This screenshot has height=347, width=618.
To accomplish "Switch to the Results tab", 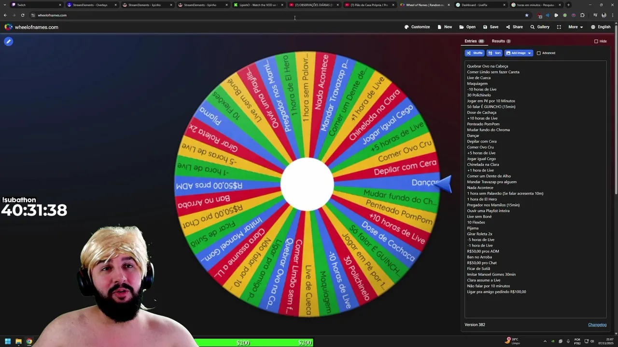I will (501, 41).
